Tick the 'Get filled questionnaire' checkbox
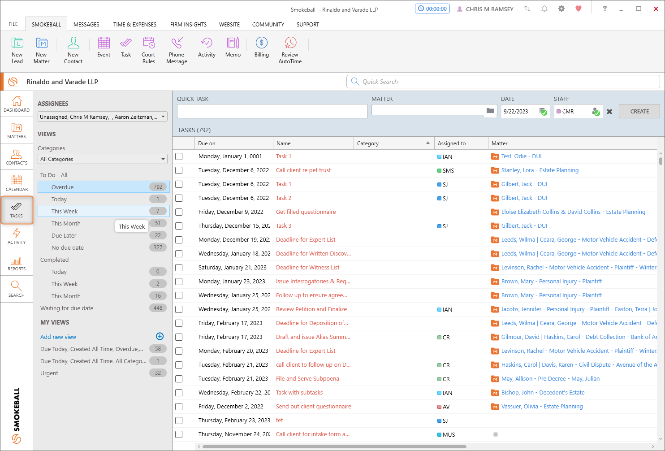The image size is (665, 451). pyautogui.click(x=179, y=212)
